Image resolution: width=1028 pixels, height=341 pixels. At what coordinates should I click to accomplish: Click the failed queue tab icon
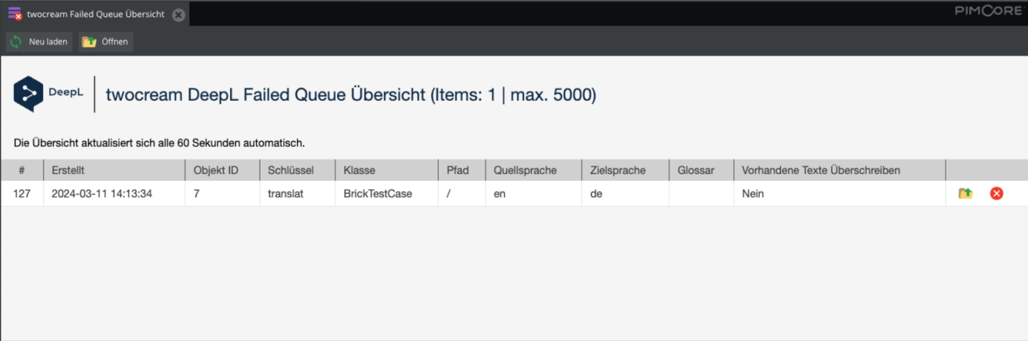(15, 14)
